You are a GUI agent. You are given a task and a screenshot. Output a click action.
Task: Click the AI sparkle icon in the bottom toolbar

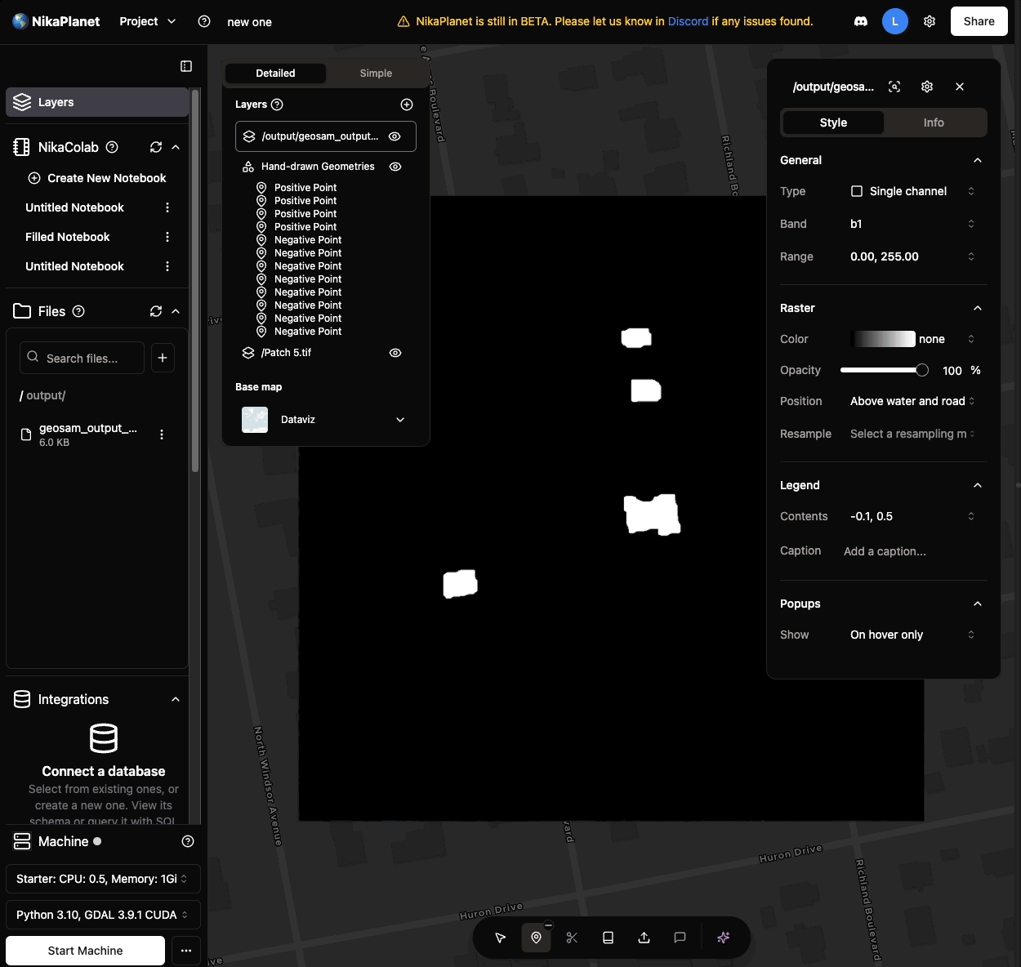[x=723, y=938]
